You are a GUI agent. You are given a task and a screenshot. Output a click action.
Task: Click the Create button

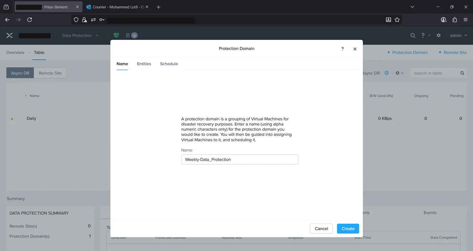click(x=348, y=229)
